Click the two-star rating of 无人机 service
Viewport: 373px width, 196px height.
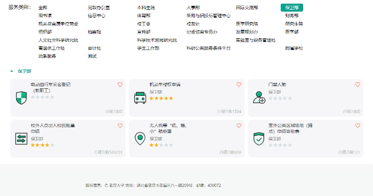click(x=161, y=145)
